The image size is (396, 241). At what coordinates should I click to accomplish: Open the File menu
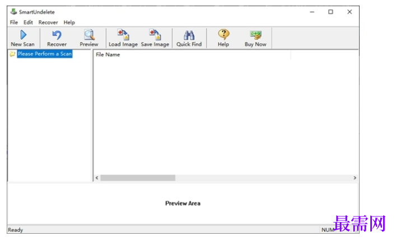14,22
